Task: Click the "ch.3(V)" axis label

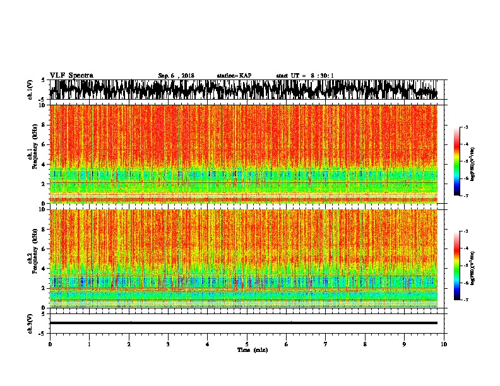Action: point(30,324)
